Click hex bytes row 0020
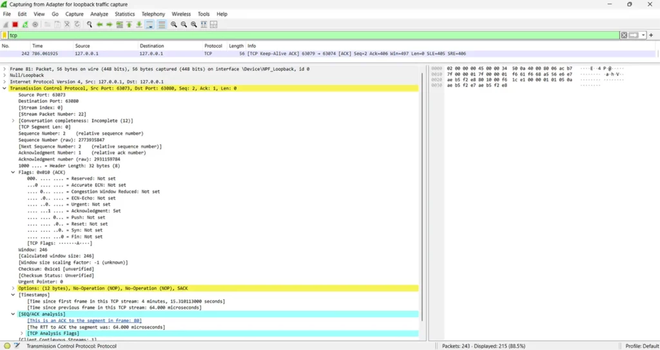660x350 pixels. (x=509, y=79)
